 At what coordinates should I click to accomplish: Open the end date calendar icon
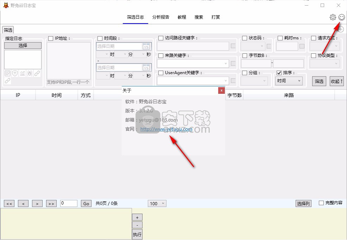[x=146, y=67]
